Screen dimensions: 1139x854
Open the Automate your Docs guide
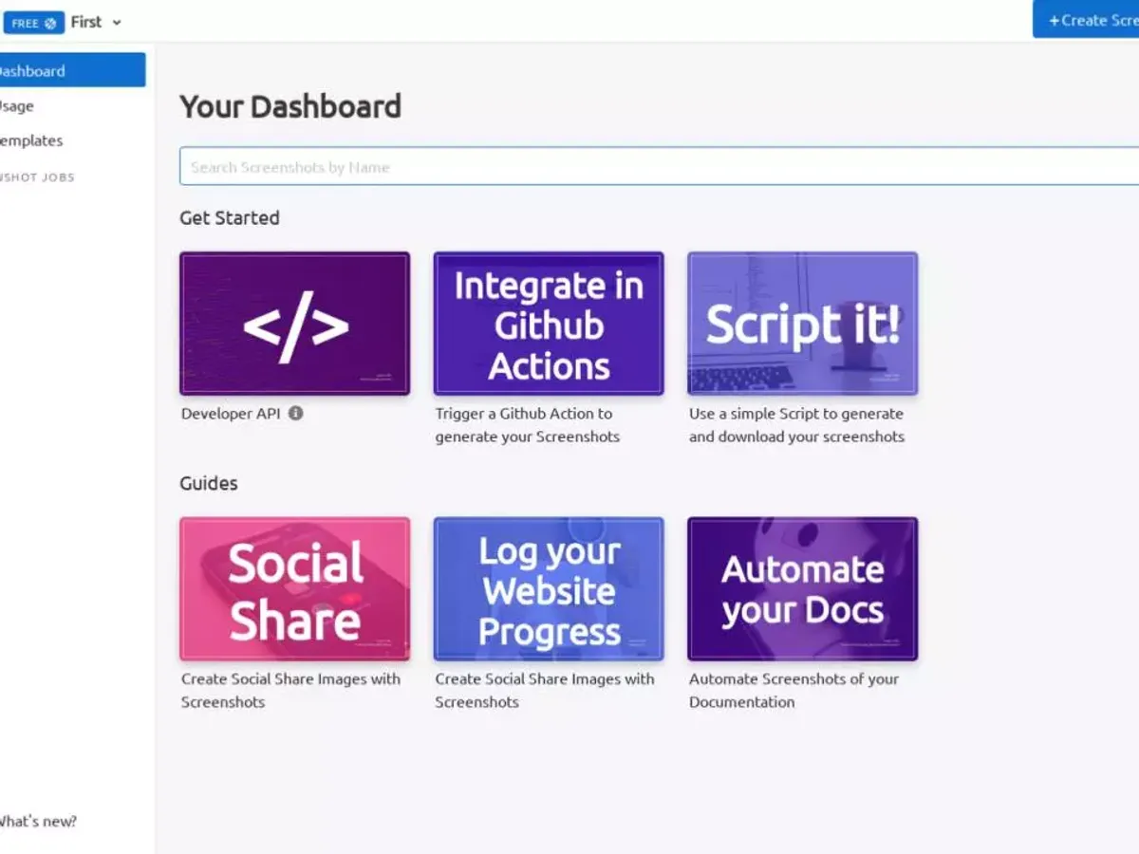coord(802,587)
